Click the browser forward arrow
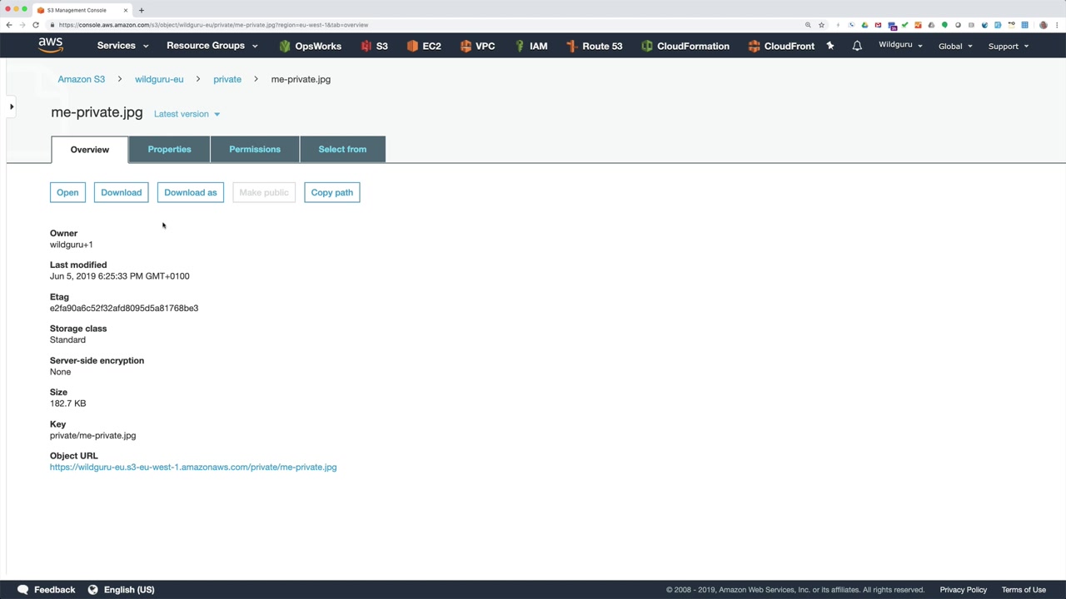Viewport: 1066px width, 599px height. [22, 25]
